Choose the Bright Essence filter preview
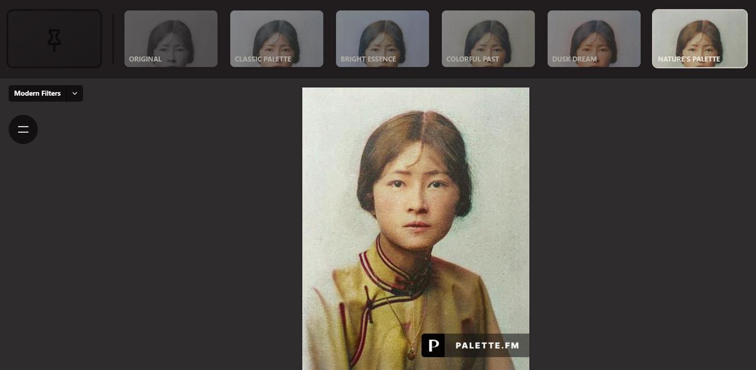The height and width of the screenshot is (370, 756). point(382,35)
